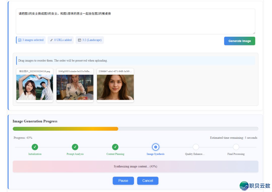Click the image generation progress bar
This screenshot has height=192, width=272.
(135, 129)
